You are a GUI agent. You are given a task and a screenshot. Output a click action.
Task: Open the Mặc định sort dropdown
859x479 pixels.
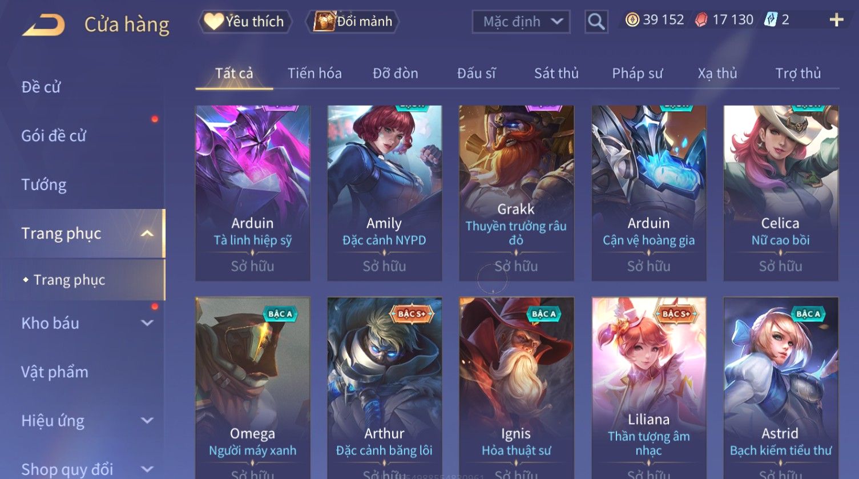521,22
